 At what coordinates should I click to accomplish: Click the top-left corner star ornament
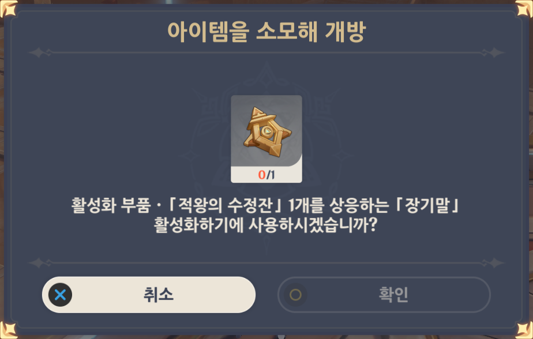pyautogui.click(x=8, y=9)
